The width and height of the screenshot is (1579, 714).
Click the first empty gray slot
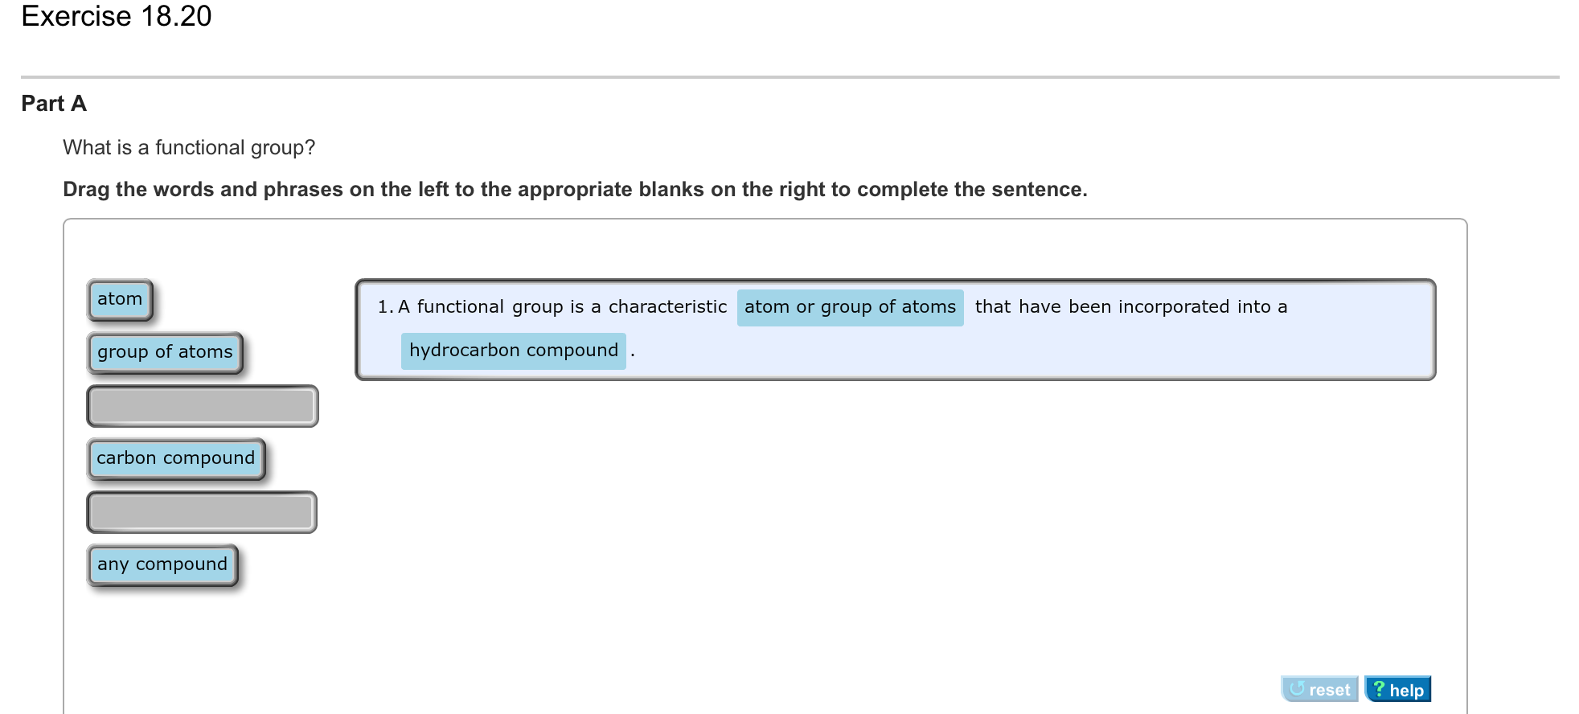[x=203, y=406]
